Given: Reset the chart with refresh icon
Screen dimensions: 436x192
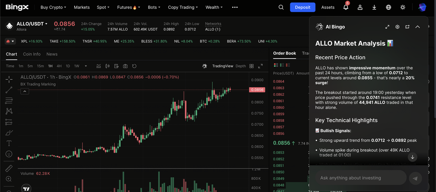Looking at the screenshot, I should (x=134, y=66).
